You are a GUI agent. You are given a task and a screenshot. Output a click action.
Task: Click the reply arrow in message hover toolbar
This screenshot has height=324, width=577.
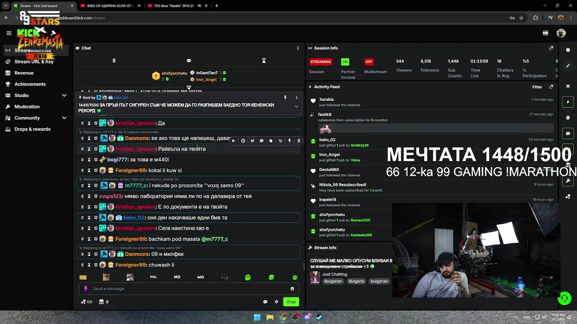click(280, 141)
